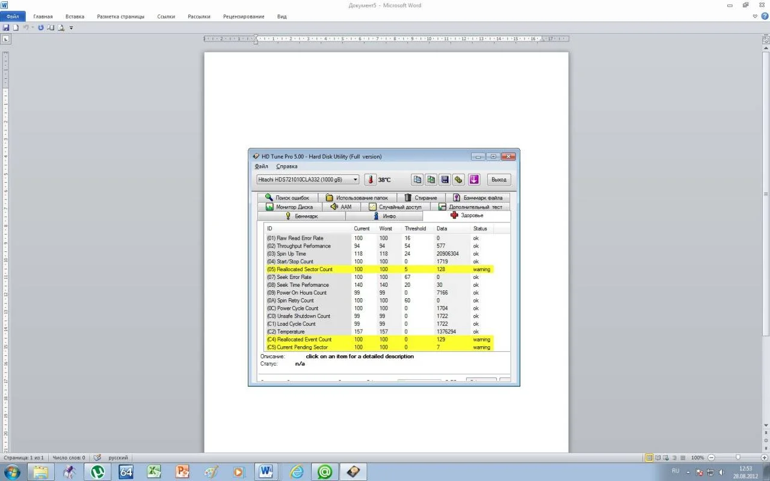This screenshot has height=481, width=770.
Task: Select the Дополнительный тест tab
Action: [x=470, y=207]
